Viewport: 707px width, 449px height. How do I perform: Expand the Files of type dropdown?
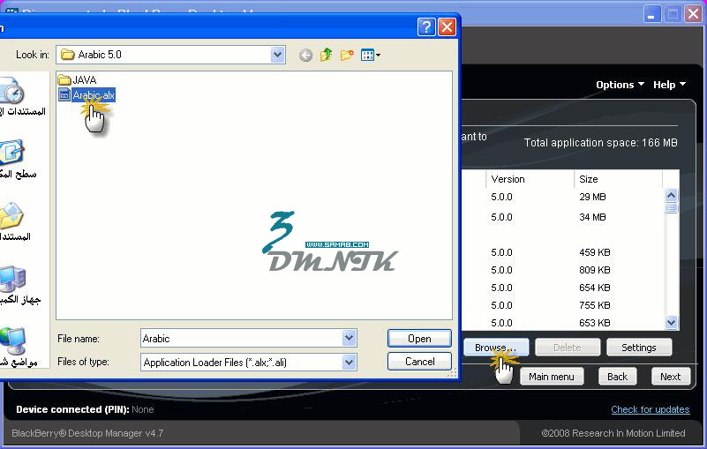[350, 362]
